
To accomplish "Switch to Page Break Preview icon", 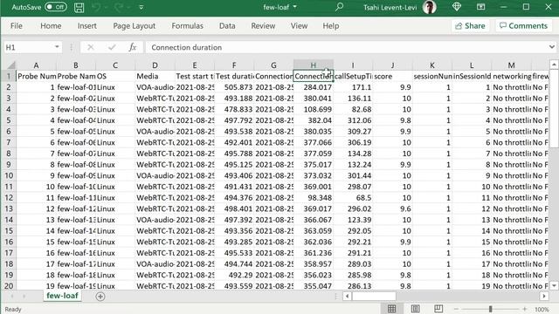I will click(438, 309).
